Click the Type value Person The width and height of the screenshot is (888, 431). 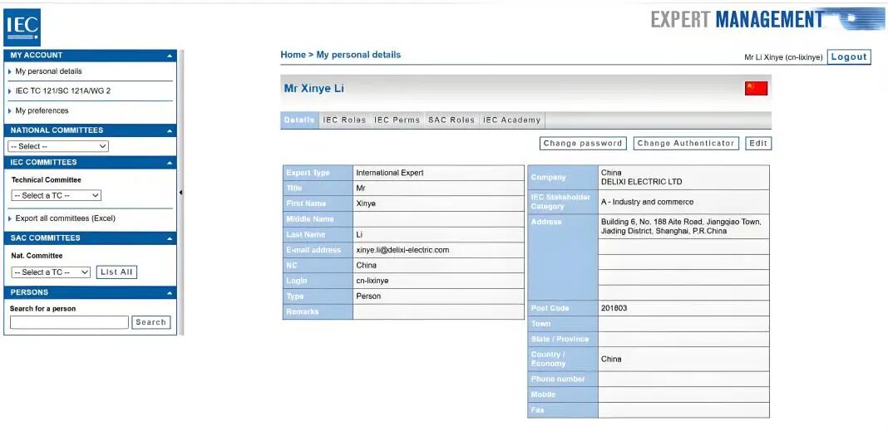click(x=368, y=296)
